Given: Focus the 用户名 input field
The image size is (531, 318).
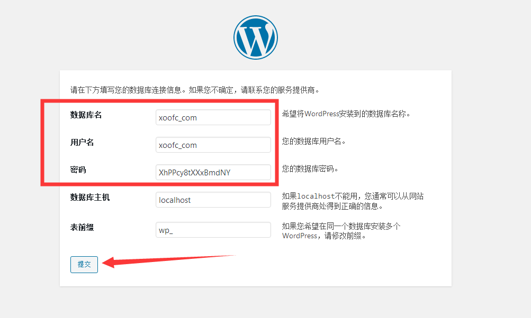Looking at the screenshot, I should point(213,145).
